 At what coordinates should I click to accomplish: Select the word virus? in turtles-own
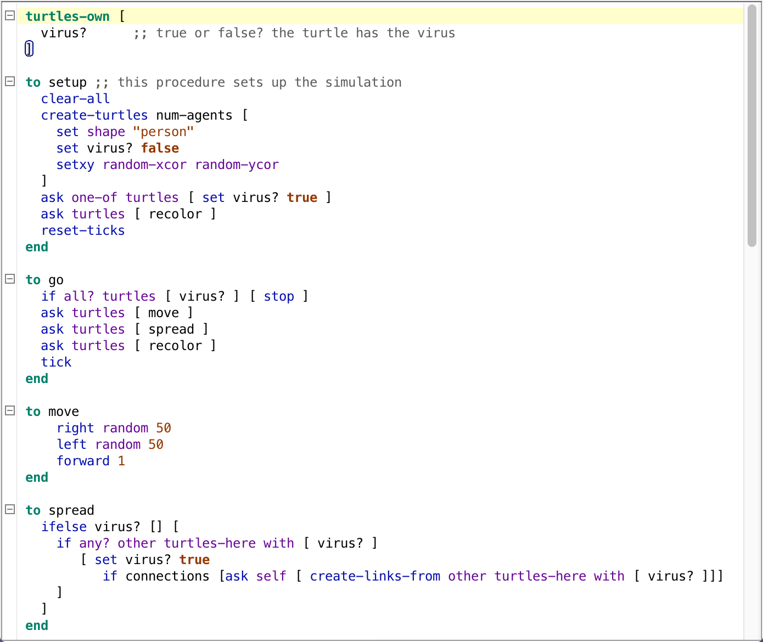pos(63,32)
